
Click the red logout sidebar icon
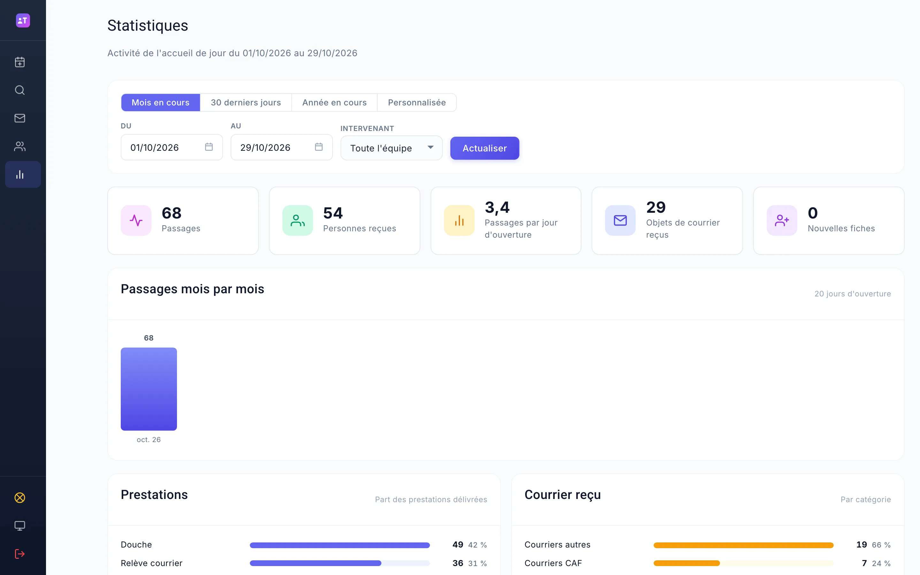tap(20, 554)
